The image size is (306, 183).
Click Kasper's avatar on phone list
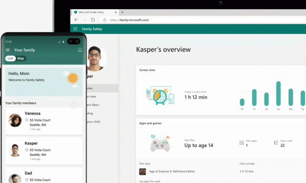coord(15,150)
